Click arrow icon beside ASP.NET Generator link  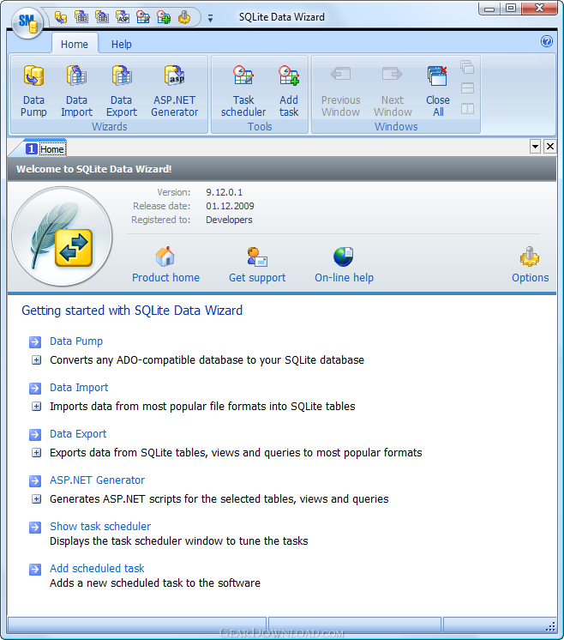[35, 480]
